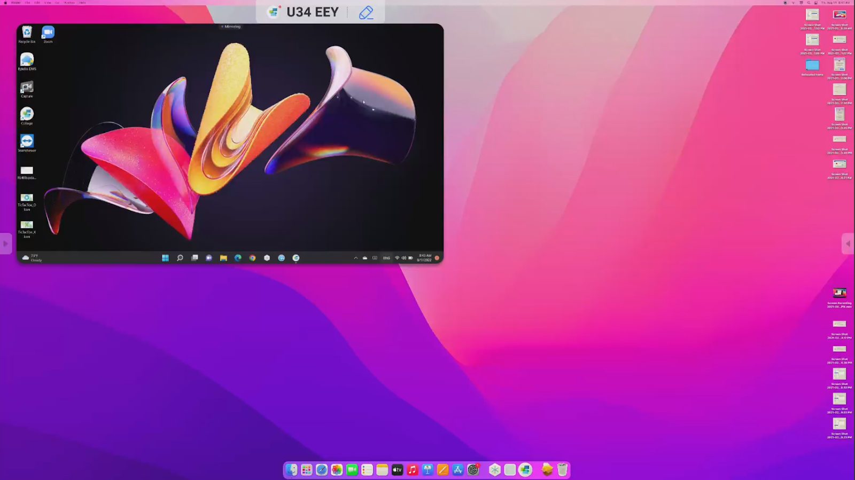Open Notes from the Dock
The image size is (855, 480).
click(x=382, y=470)
